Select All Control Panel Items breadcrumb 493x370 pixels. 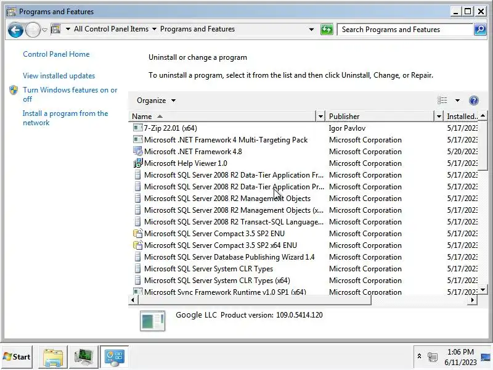click(111, 29)
